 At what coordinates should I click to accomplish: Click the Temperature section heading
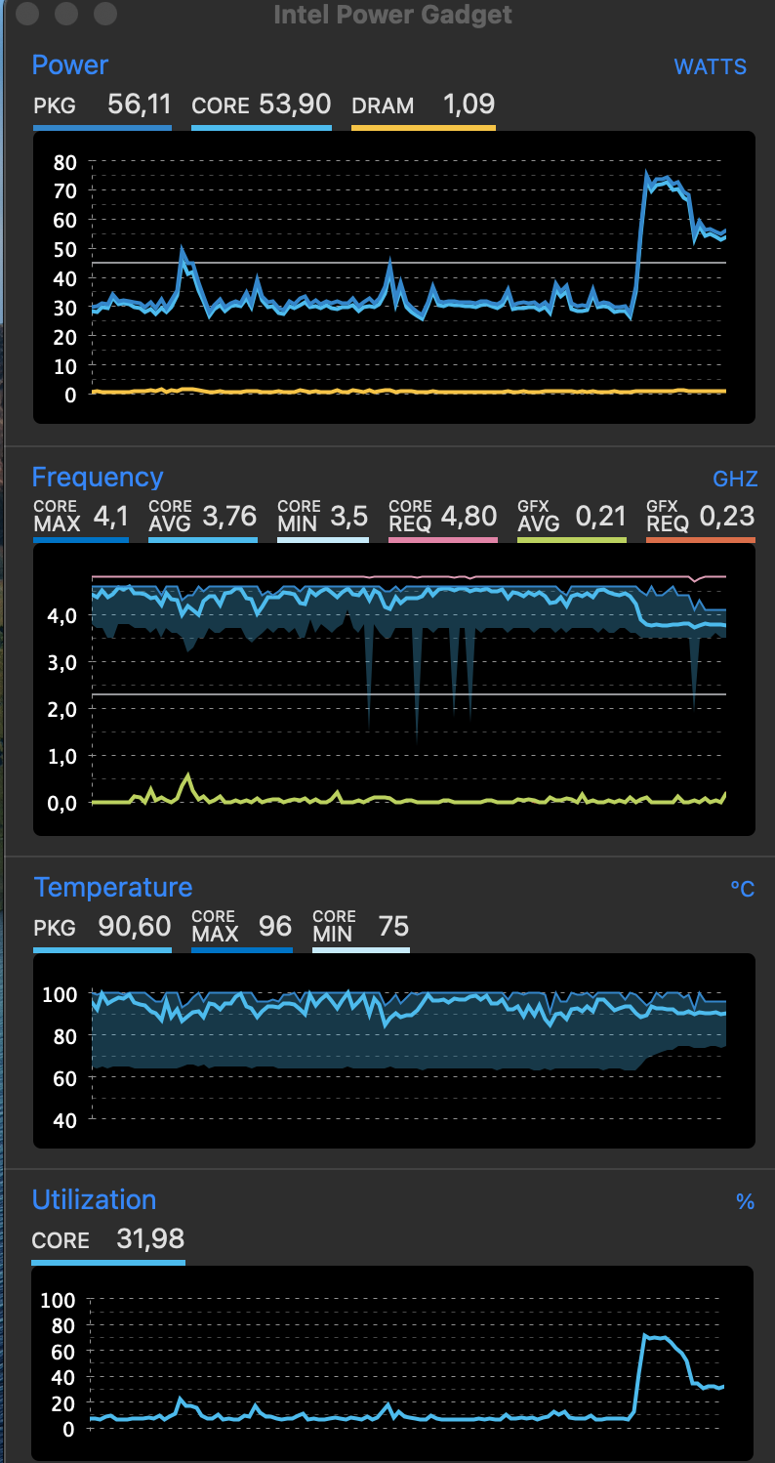[113, 888]
